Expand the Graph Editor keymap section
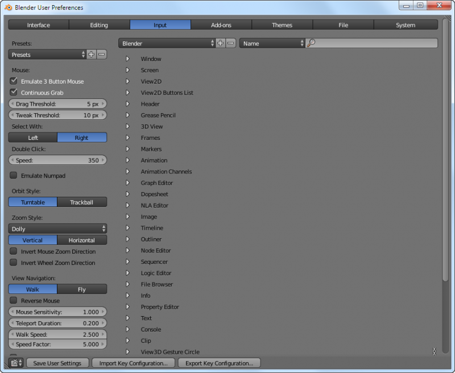The width and height of the screenshot is (455, 373). coord(127,183)
